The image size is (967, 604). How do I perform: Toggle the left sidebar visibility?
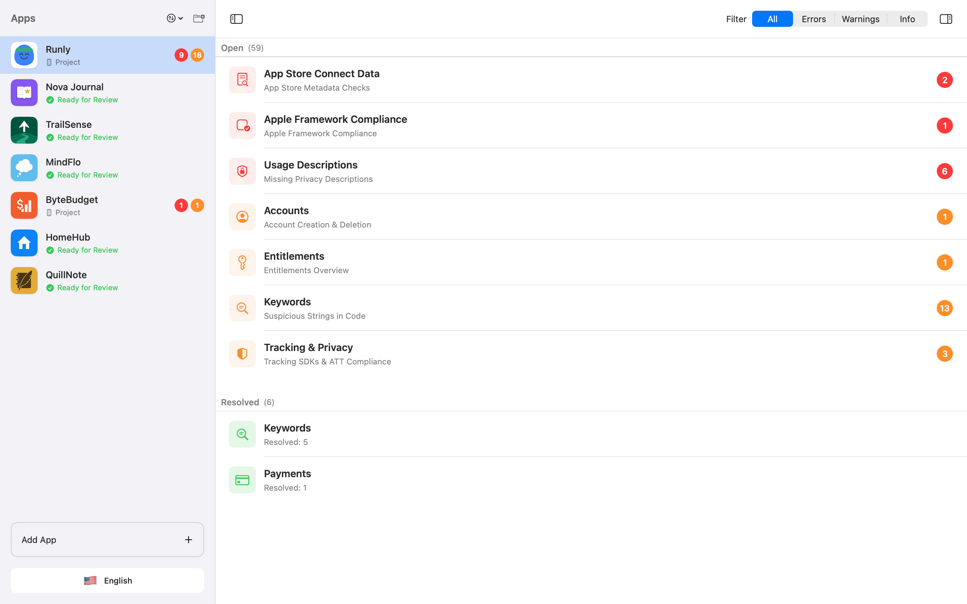point(236,19)
